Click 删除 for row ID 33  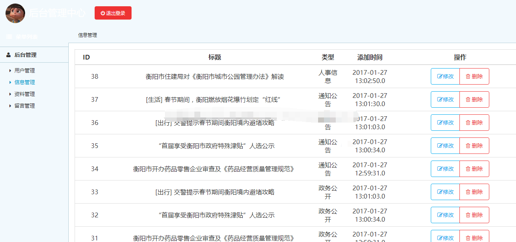coord(474,192)
